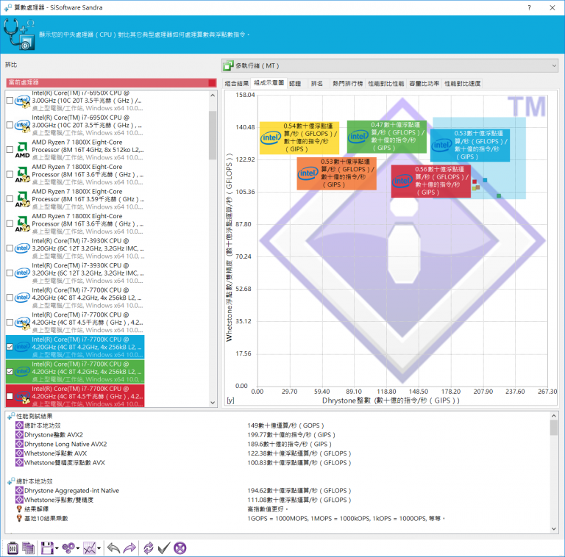Screen dimensions: 565x557
Task: Uncheck the blue highlighted i7-7700K row checkbox
Action: coord(10,347)
